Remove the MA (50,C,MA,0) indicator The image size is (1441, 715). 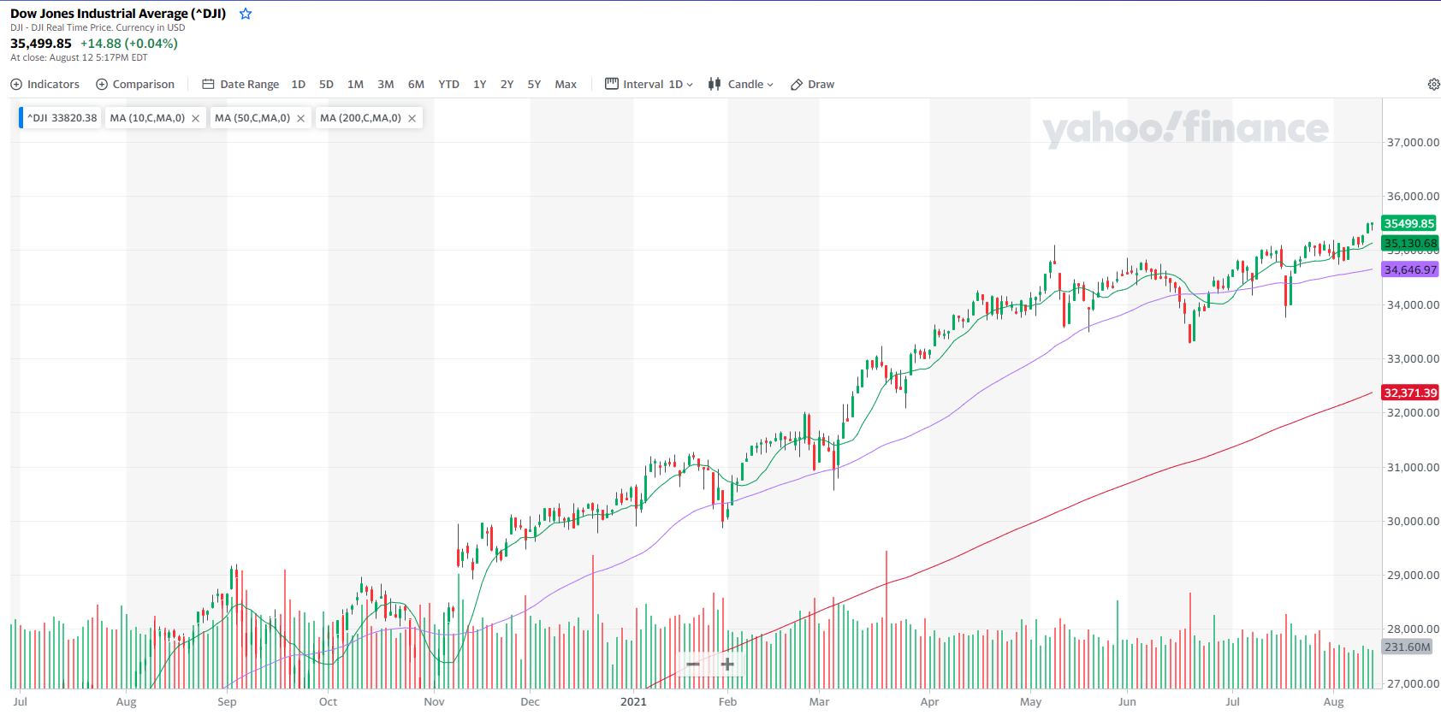pos(300,118)
